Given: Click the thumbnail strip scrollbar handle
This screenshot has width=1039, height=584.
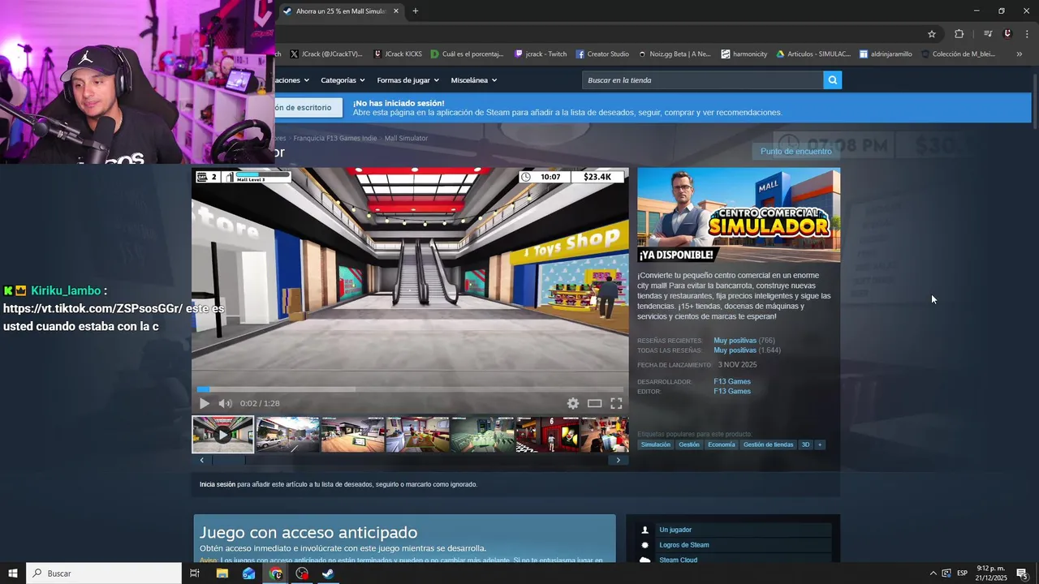Looking at the screenshot, I should [x=229, y=460].
